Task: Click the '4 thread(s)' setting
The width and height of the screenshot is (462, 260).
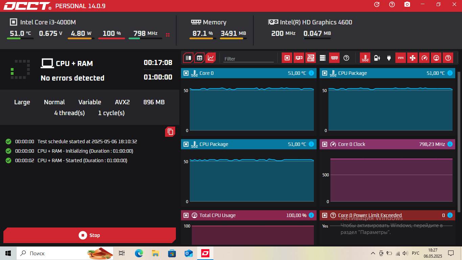Action: (69, 113)
